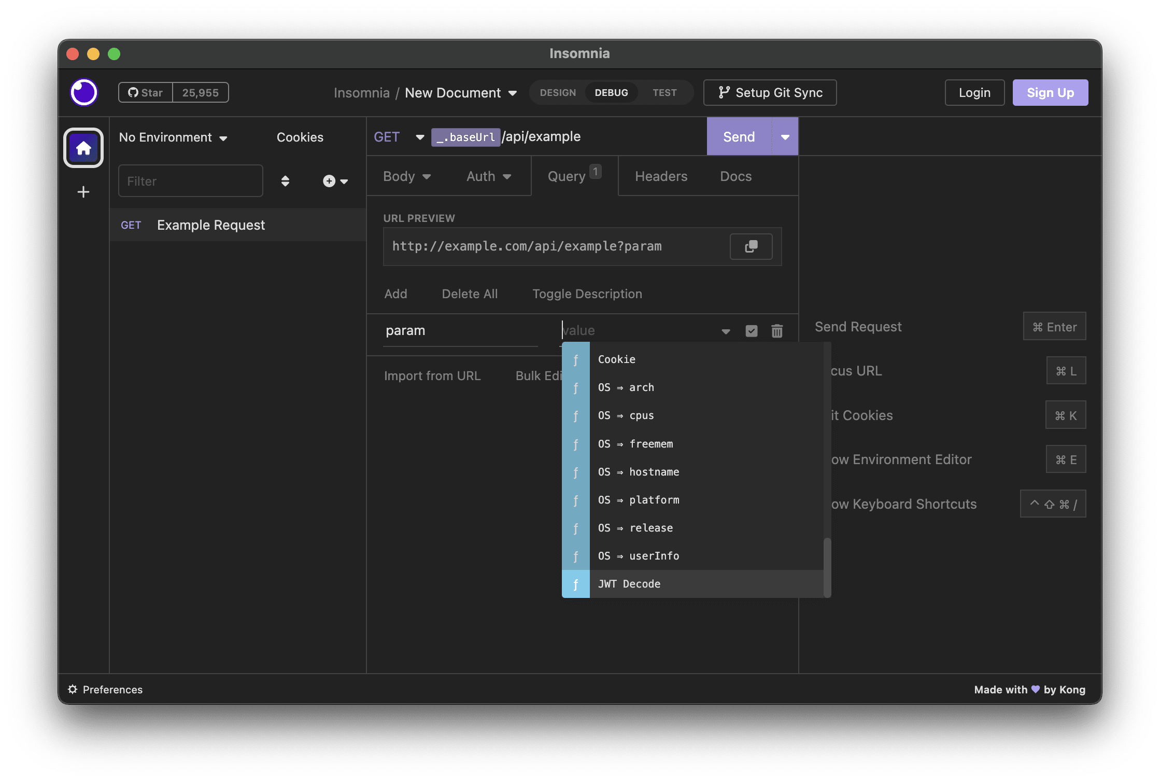Delete the param row with trash icon
This screenshot has height=781, width=1160.
pyautogui.click(x=777, y=331)
